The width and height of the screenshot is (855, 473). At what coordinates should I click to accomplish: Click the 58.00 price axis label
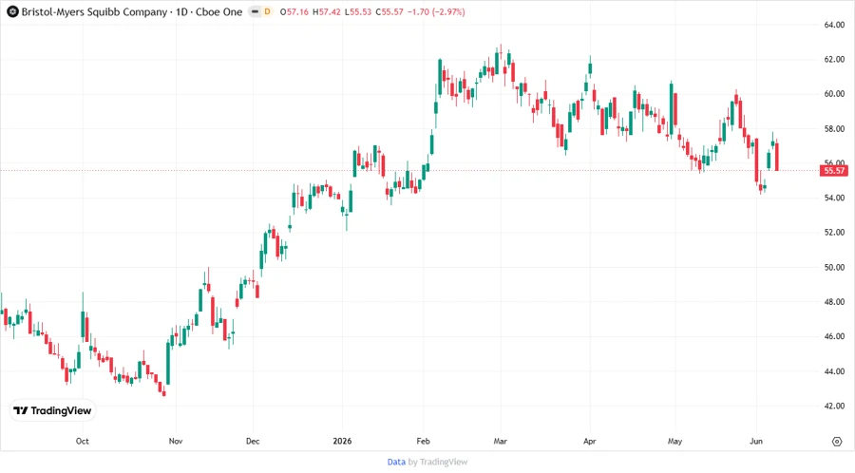[x=834, y=128]
